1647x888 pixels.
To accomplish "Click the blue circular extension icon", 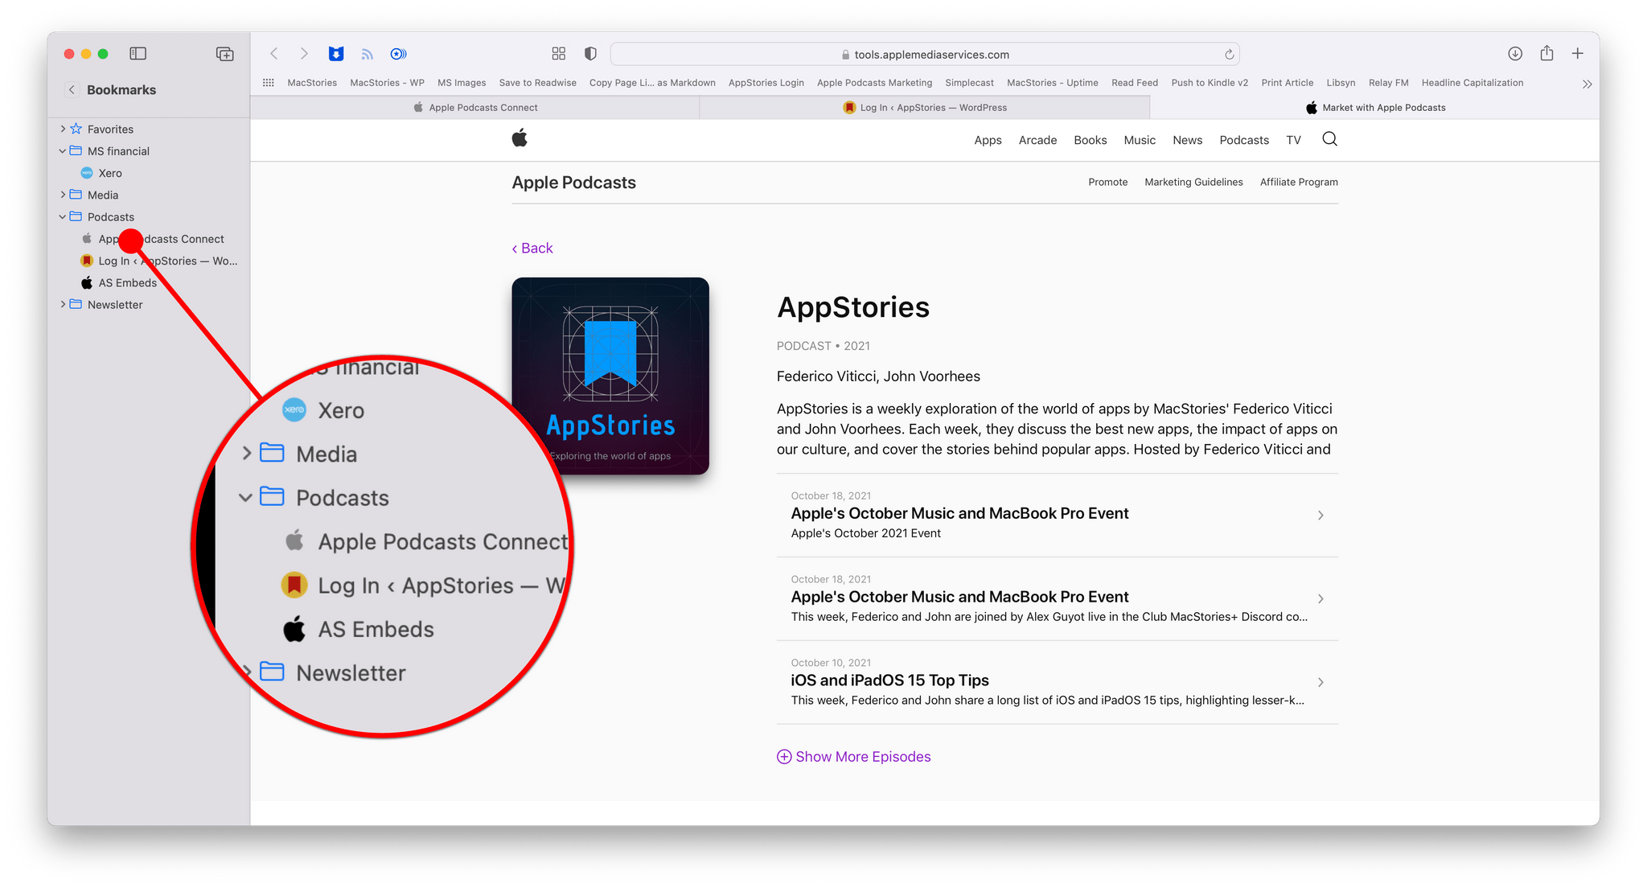I will click(x=398, y=54).
